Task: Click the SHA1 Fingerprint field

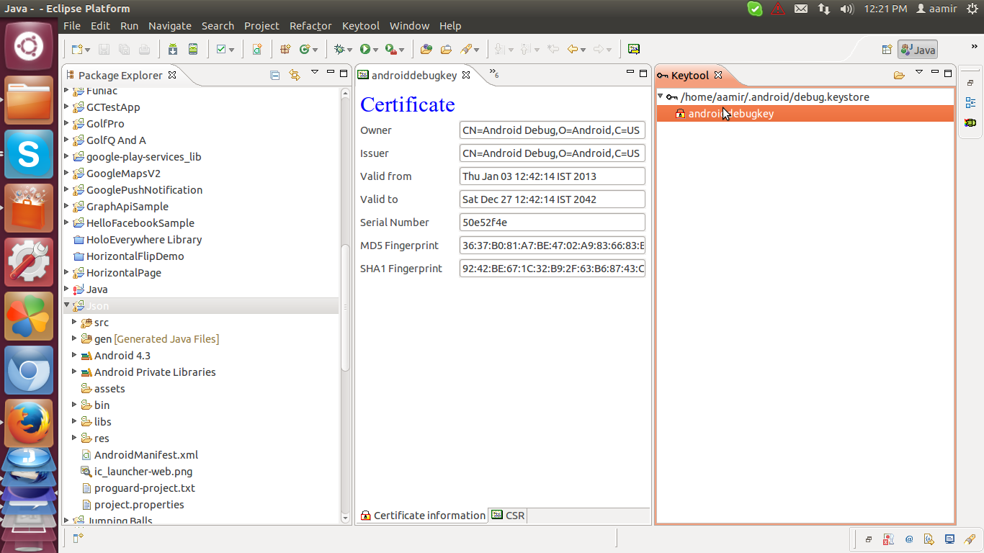Action: click(x=553, y=269)
